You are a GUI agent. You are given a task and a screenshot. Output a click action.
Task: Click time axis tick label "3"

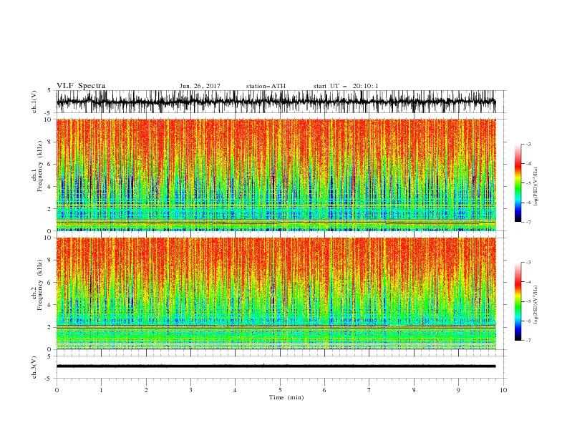[190, 390]
